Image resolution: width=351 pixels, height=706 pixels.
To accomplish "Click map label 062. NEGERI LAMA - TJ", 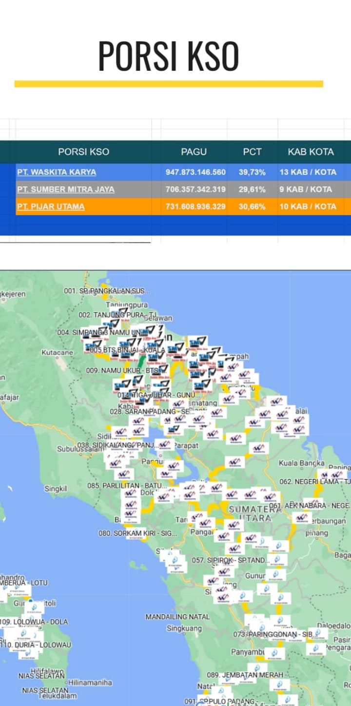I will coord(315,482).
